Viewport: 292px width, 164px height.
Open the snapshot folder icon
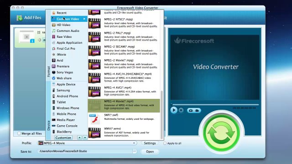pos(197,110)
